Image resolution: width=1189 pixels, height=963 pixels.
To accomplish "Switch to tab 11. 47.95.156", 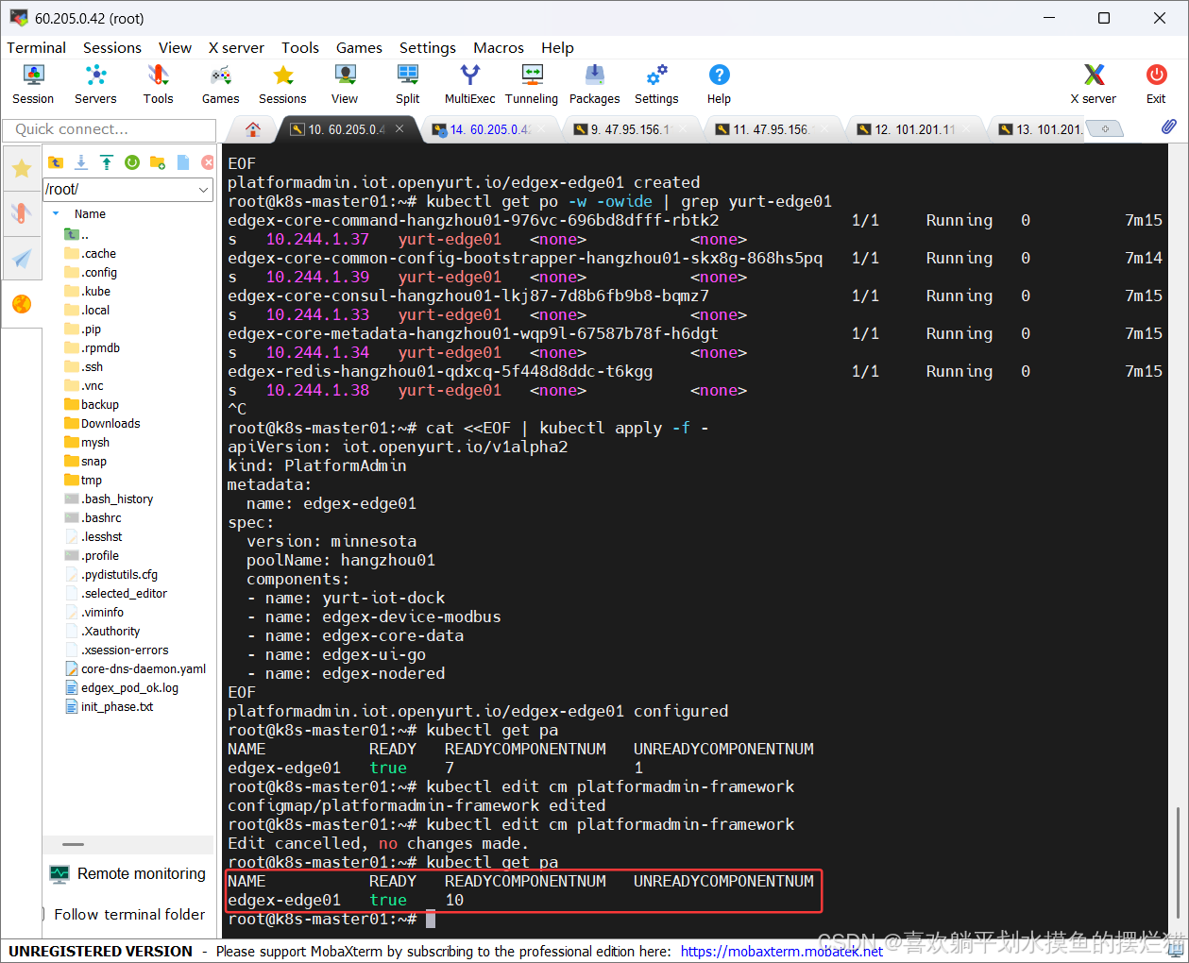I will [772, 129].
